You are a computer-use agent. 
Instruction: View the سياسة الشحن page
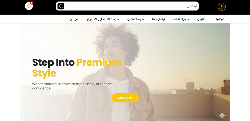[135, 19]
